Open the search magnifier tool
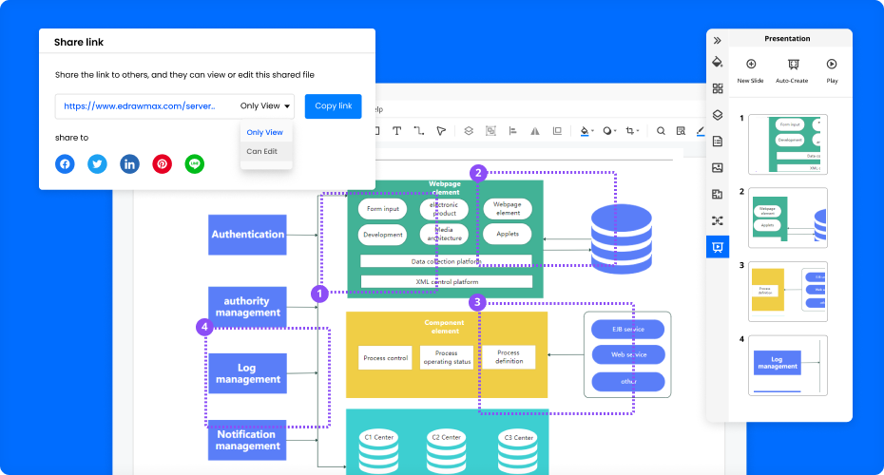Image resolution: width=884 pixels, height=475 pixels. [661, 131]
